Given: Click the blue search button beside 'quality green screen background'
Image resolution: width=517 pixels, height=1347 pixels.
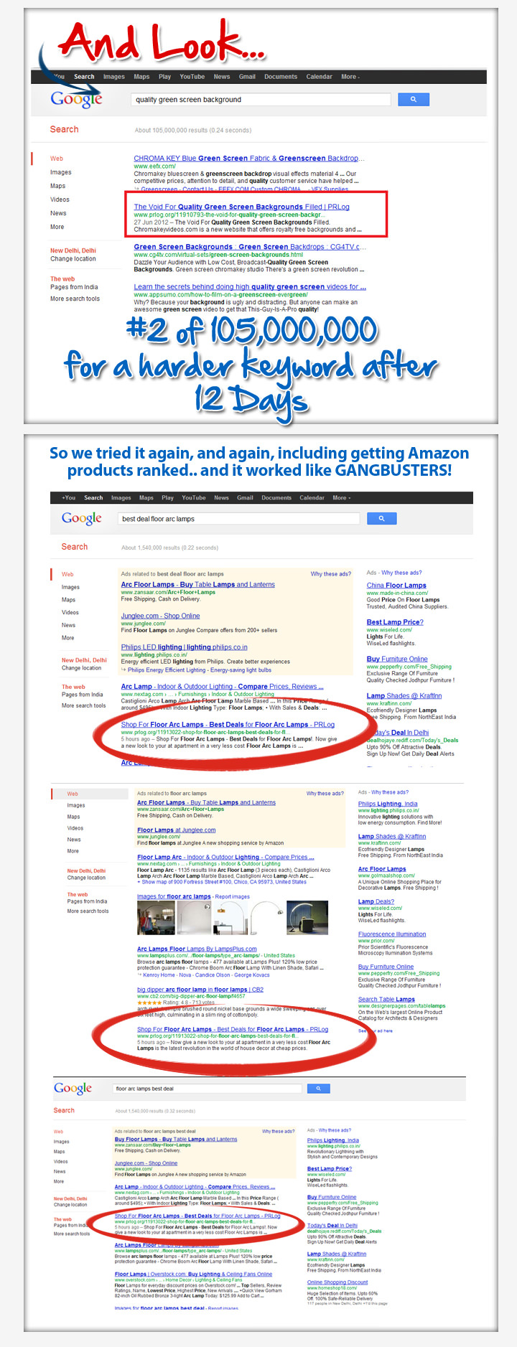Looking at the screenshot, I should tap(413, 100).
